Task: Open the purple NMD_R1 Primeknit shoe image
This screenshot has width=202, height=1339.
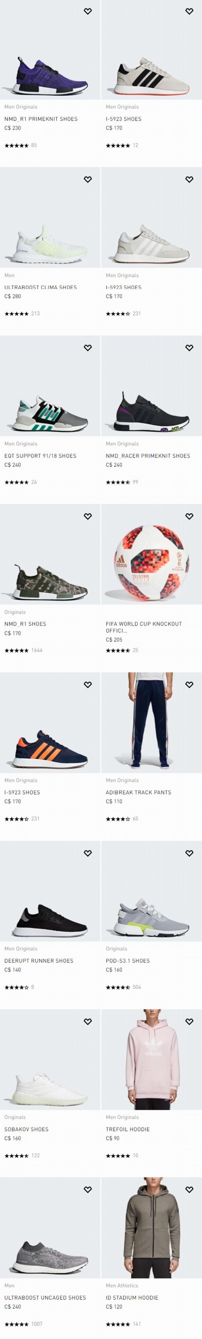Action: pyautogui.click(x=50, y=50)
